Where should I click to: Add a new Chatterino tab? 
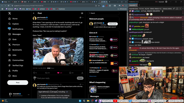(x=139, y=5)
